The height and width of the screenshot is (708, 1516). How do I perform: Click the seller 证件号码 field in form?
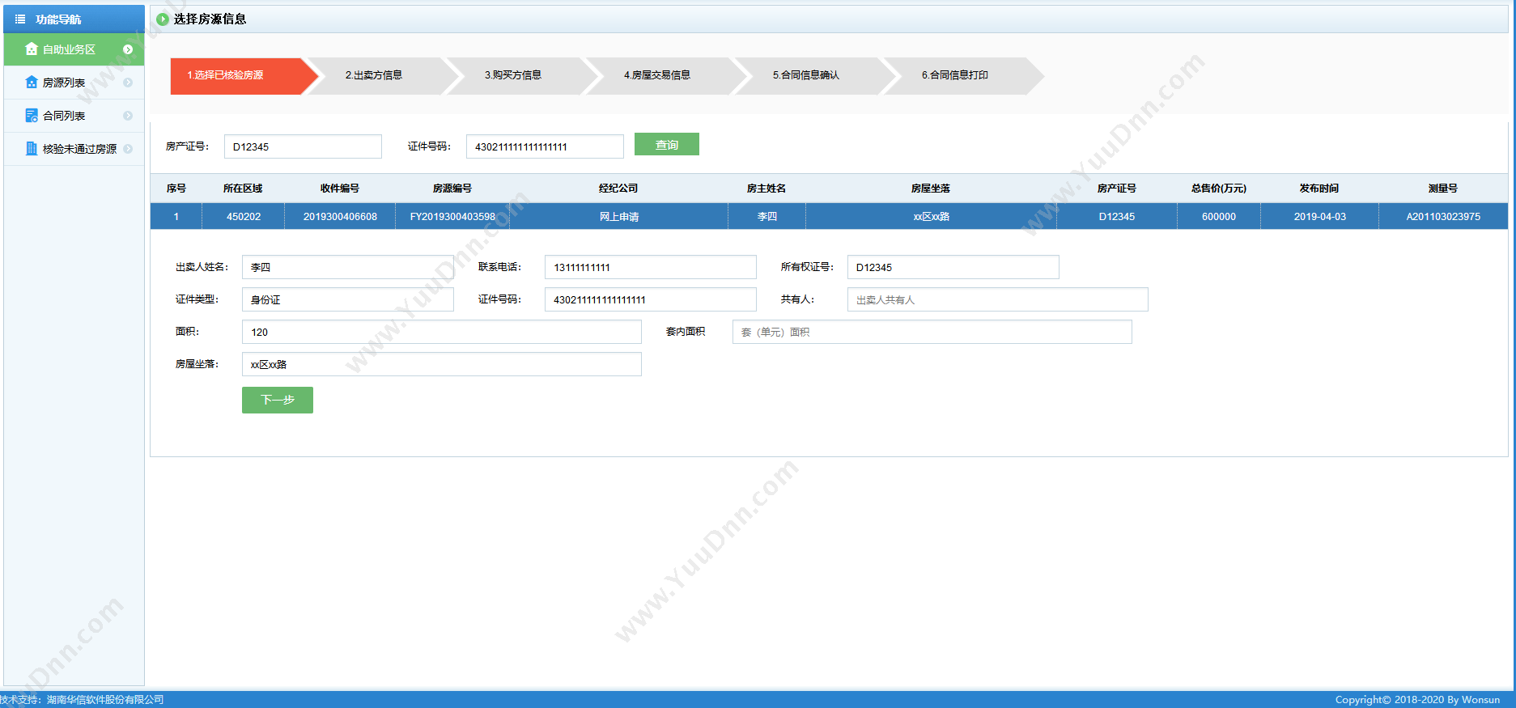point(651,299)
